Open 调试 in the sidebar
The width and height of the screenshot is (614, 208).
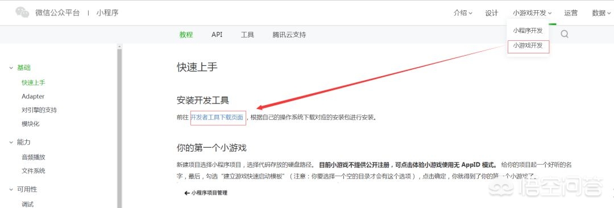point(28,204)
